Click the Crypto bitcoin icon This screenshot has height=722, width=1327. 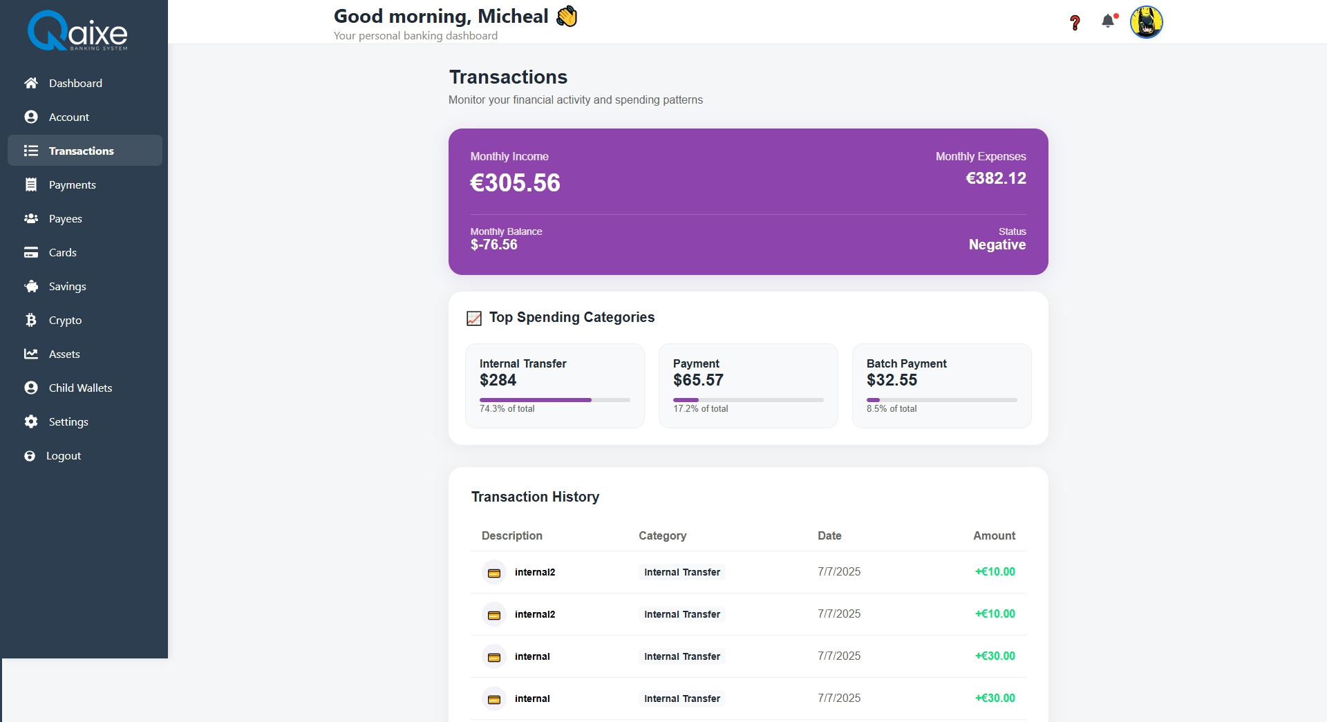point(31,320)
